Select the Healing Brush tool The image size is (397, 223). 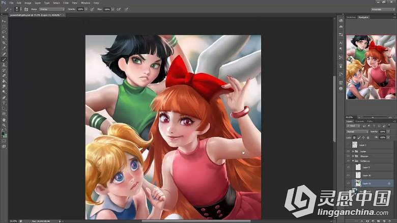point(4,54)
